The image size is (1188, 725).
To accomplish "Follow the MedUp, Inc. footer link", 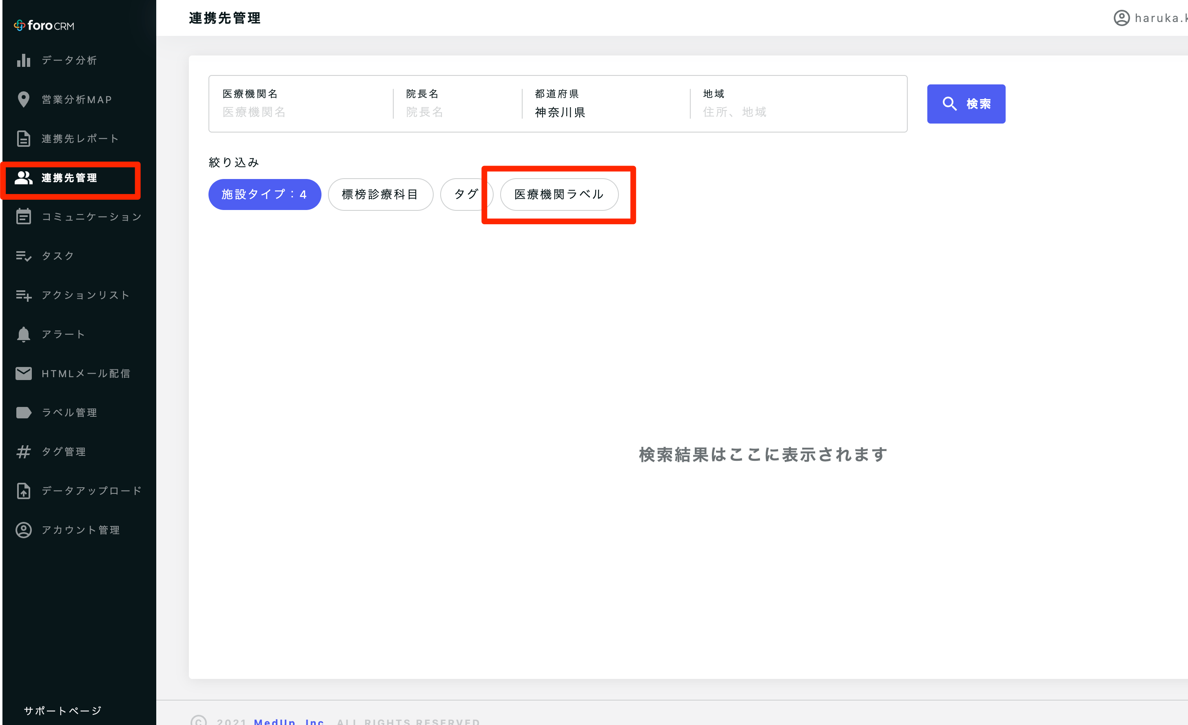I will tap(289, 721).
